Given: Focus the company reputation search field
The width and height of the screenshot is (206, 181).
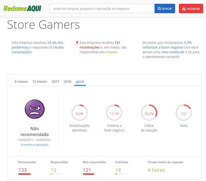Looking at the screenshot, I should 102,9.
